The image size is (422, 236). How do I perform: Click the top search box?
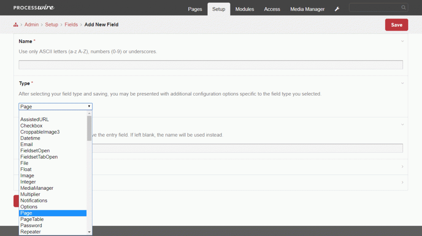(x=374, y=8)
